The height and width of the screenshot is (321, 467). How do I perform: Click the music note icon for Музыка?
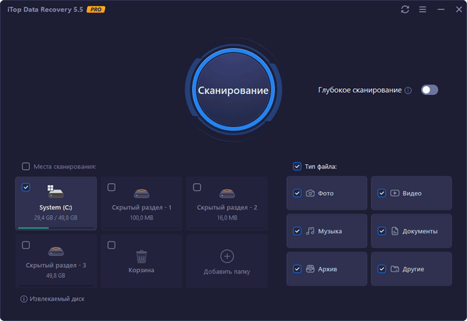pyautogui.click(x=310, y=231)
